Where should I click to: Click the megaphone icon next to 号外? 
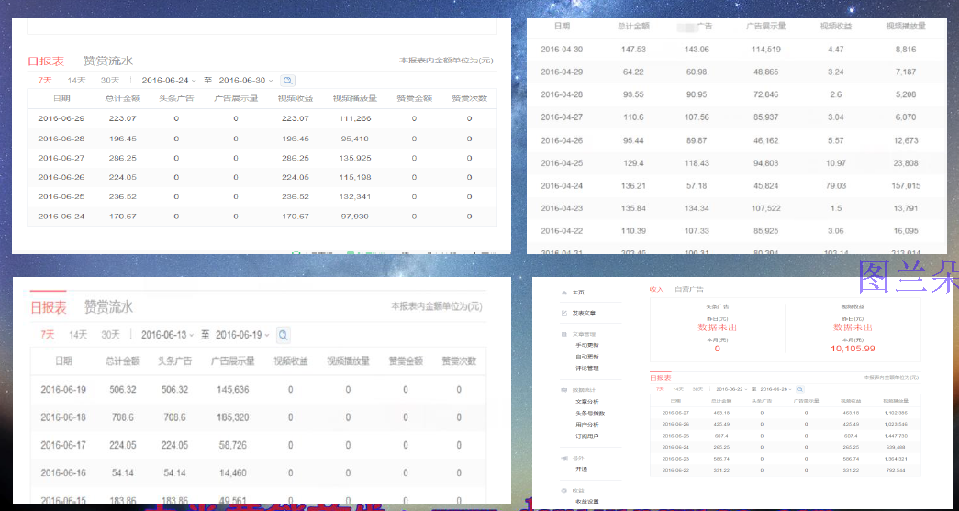[x=563, y=458]
